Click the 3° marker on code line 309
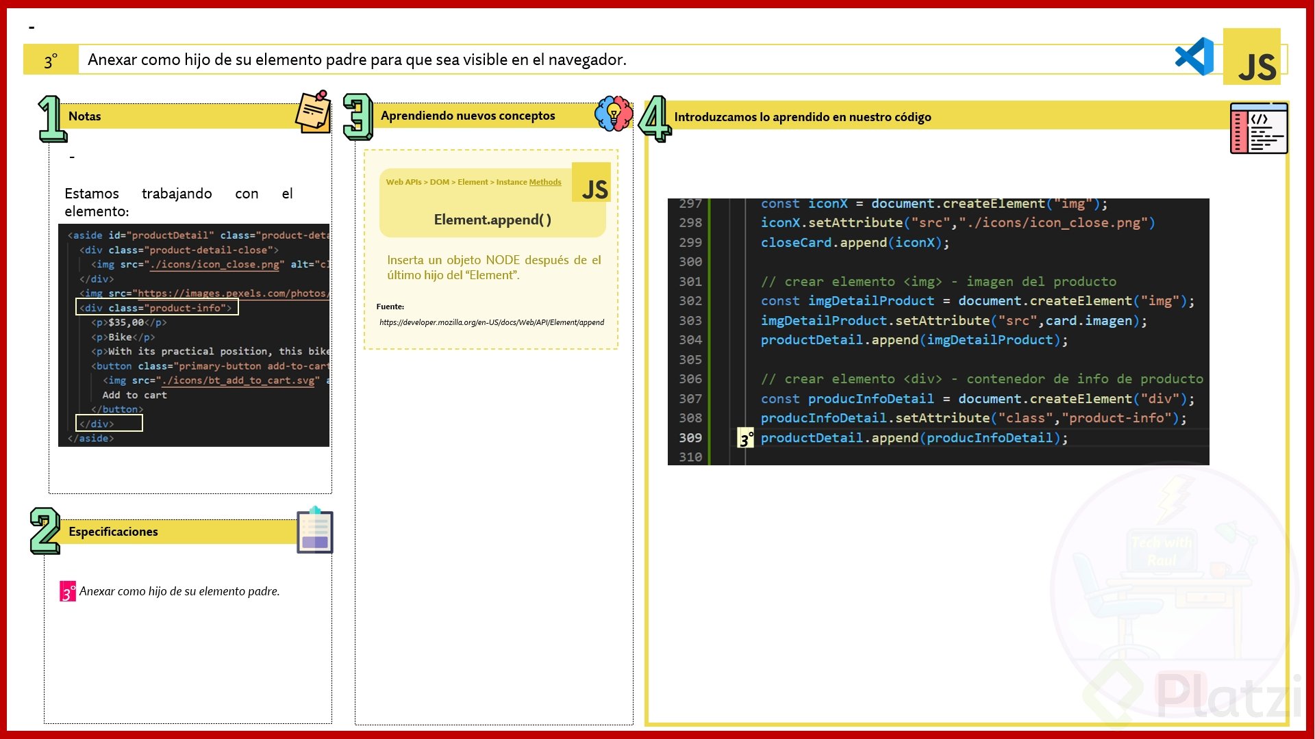1315x739 pixels. [746, 439]
